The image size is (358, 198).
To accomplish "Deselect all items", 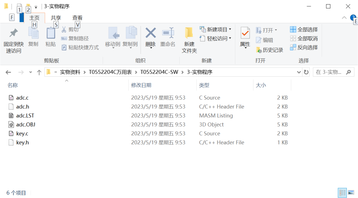I will [x=304, y=38].
